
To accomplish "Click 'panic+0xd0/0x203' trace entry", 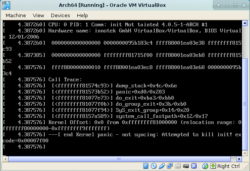I will pyautogui.click(x=140, y=92).
